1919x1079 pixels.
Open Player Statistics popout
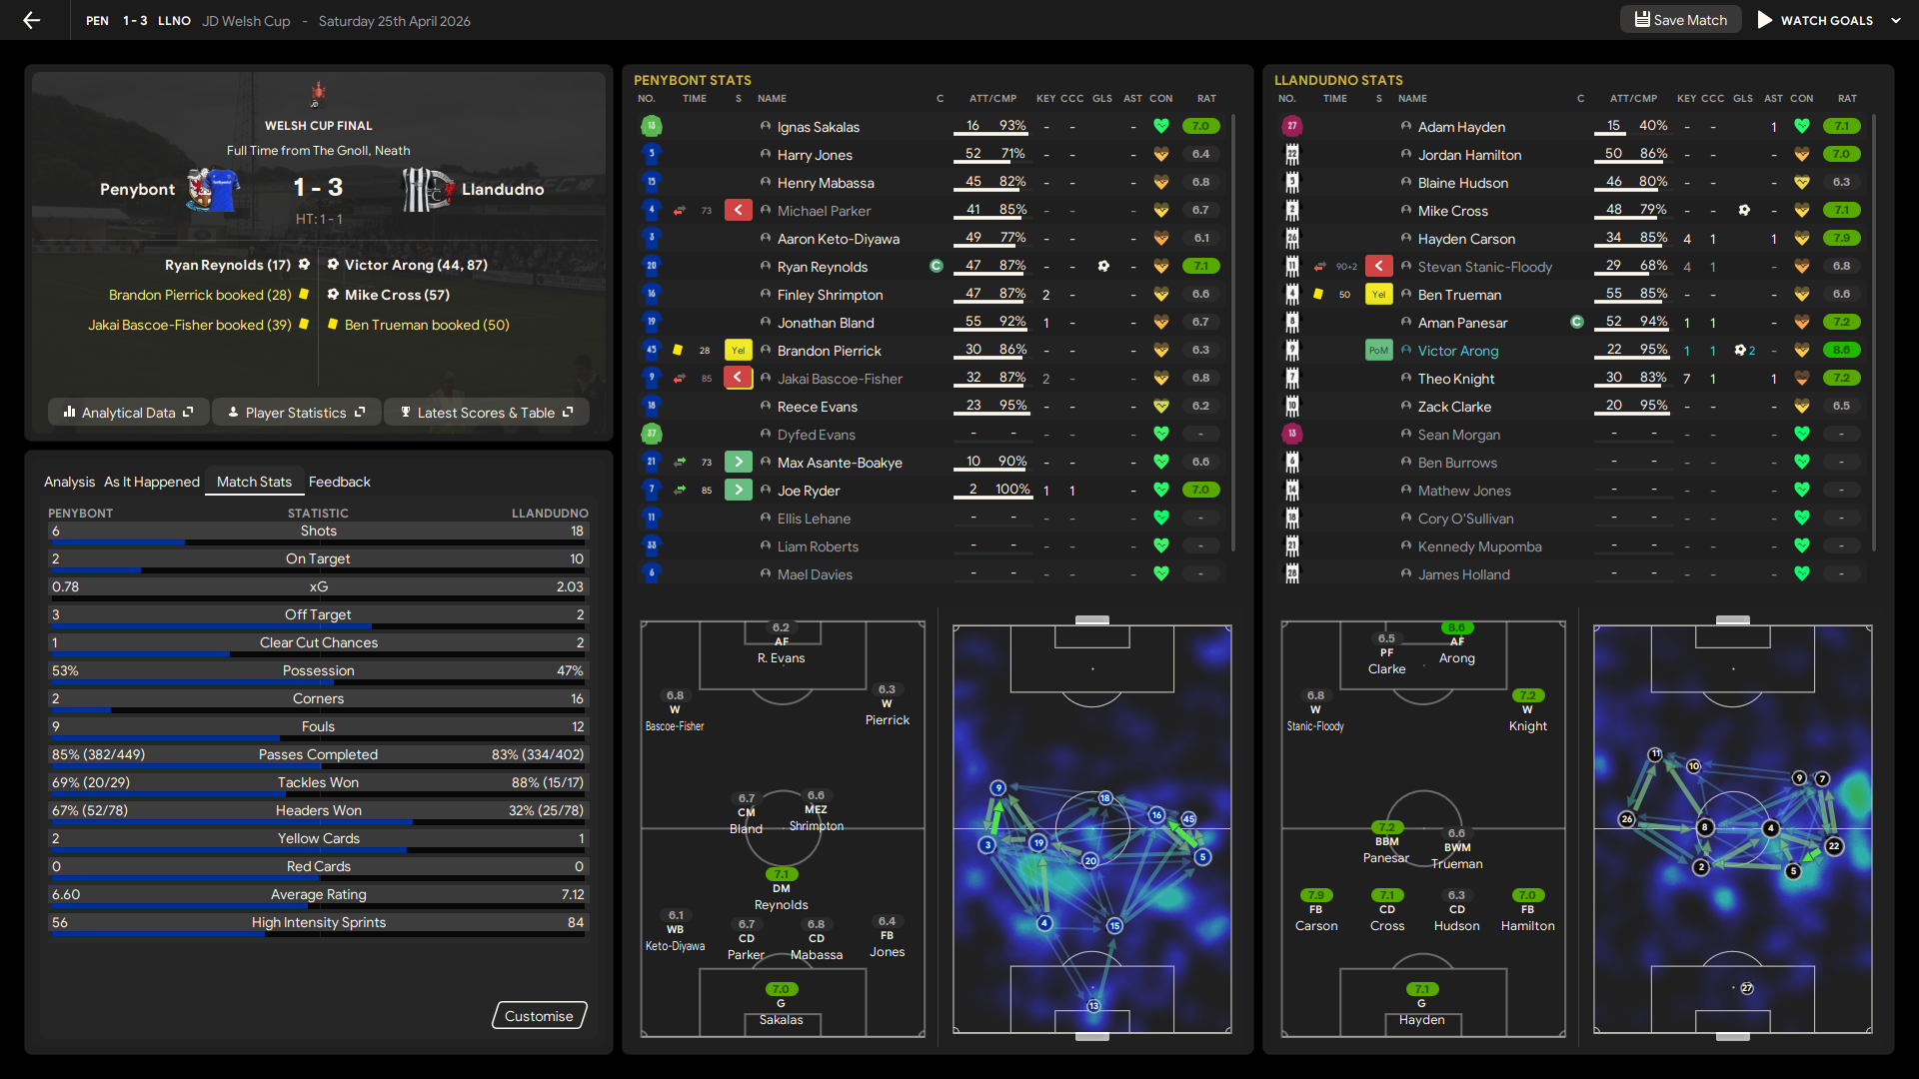tap(296, 413)
